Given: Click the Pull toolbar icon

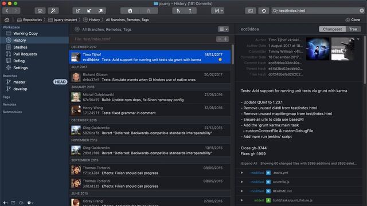Looking at the screenshot, I should (x=89, y=11).
